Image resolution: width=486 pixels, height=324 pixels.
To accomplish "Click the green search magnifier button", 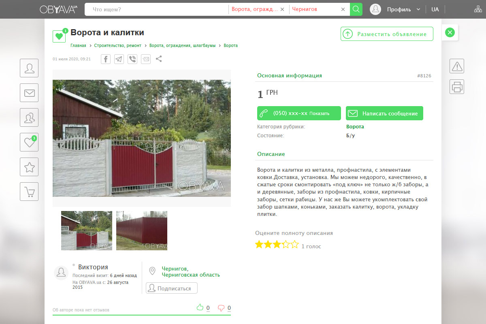I will [x=356, y=9].
